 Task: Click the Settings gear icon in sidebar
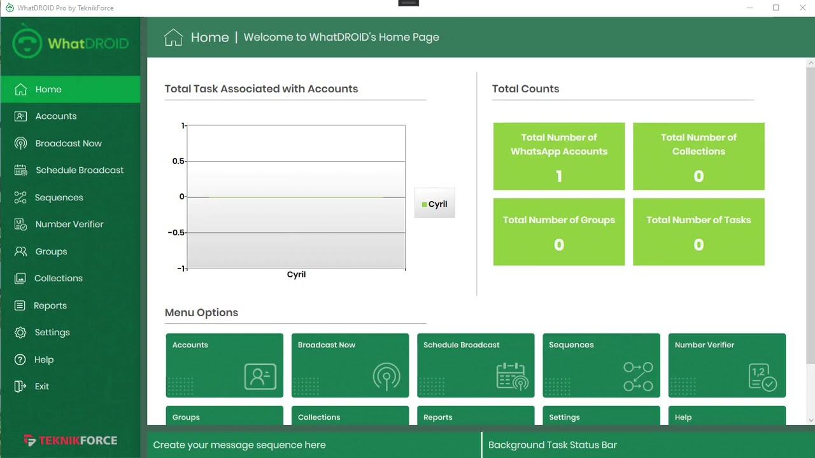20,333
